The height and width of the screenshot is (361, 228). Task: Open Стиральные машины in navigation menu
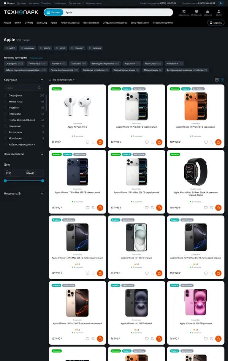pyautogui.click(x=115, y=23)
